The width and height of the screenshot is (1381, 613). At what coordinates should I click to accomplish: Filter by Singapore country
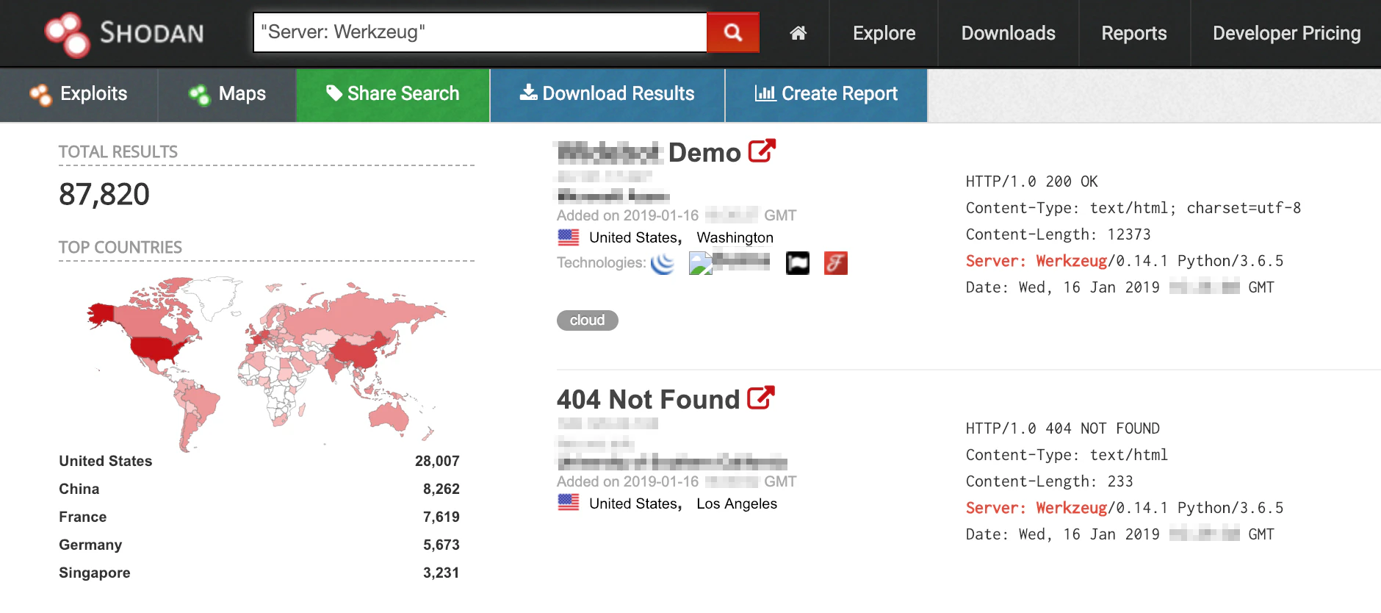(95, 573)
